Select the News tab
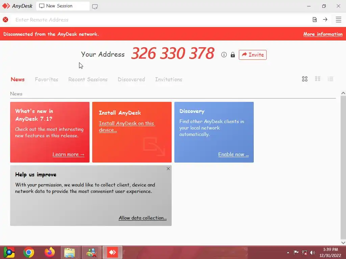This screenshot has height=259, width=346. click(x=18, y=79)
